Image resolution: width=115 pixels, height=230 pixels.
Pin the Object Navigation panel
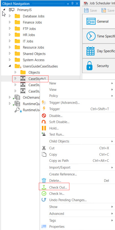click(x=73, y=3)
